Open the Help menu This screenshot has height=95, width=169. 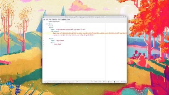point(69,19)
